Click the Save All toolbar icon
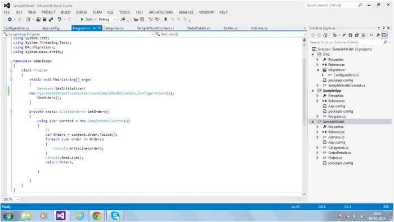 [51, 19]
